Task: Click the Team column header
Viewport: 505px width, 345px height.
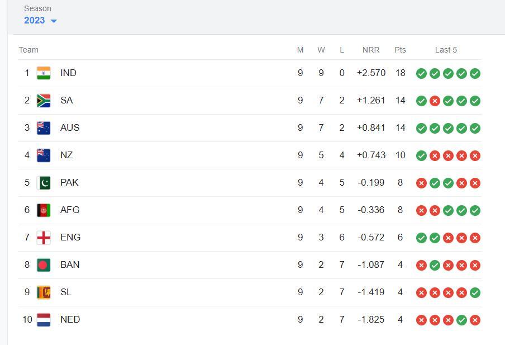Action: click(x=28, y=50)
